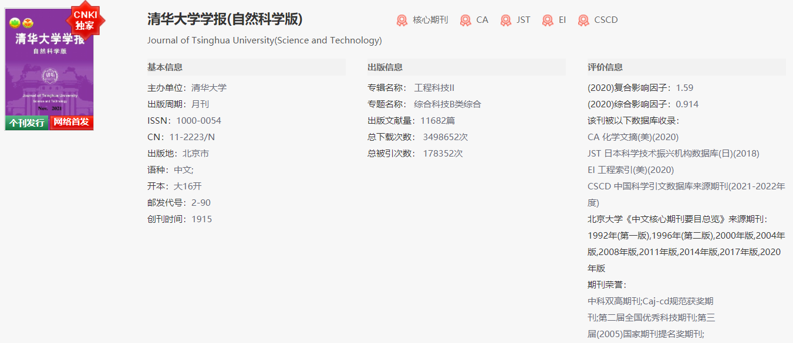Click the 主办单位：清华大学 row

pyautogui.click(x=187, y=88)
